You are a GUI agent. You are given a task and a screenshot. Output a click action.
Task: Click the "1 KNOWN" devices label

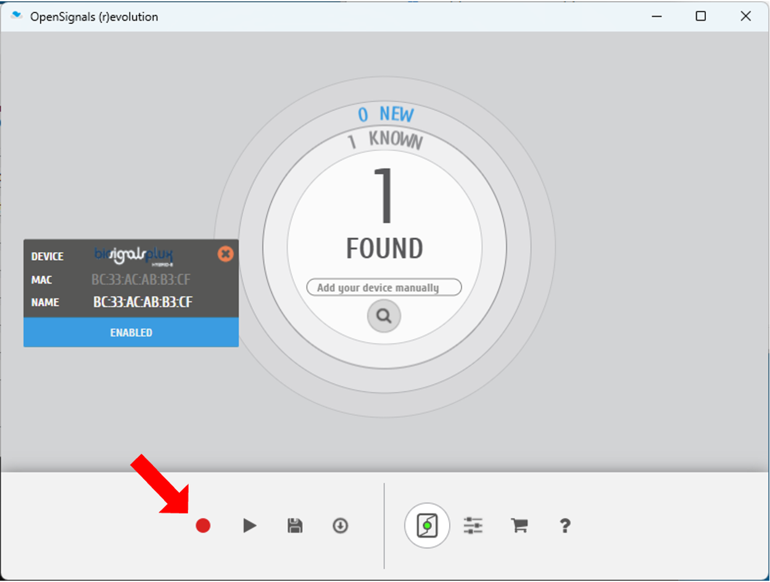(385, 141)
